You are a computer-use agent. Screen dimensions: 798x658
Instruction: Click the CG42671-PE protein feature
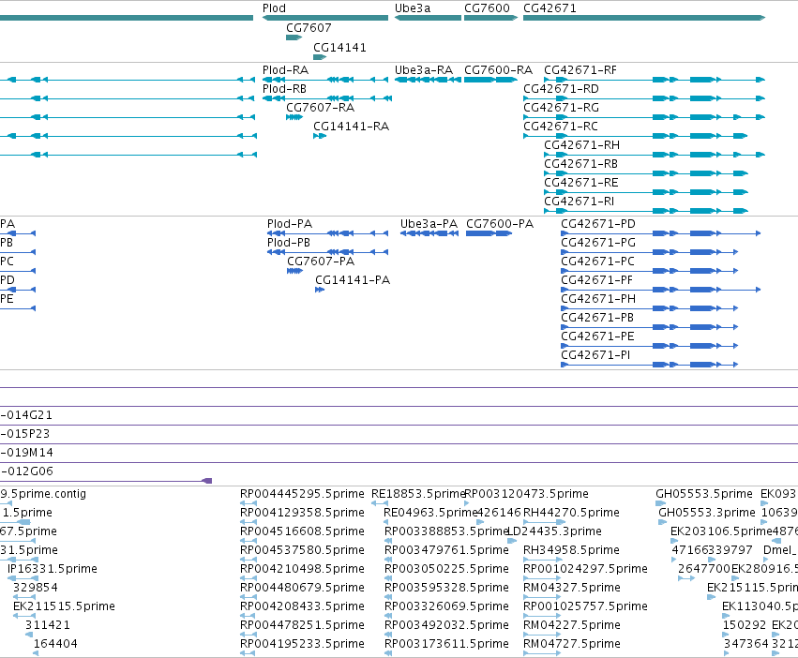(650, 346)
